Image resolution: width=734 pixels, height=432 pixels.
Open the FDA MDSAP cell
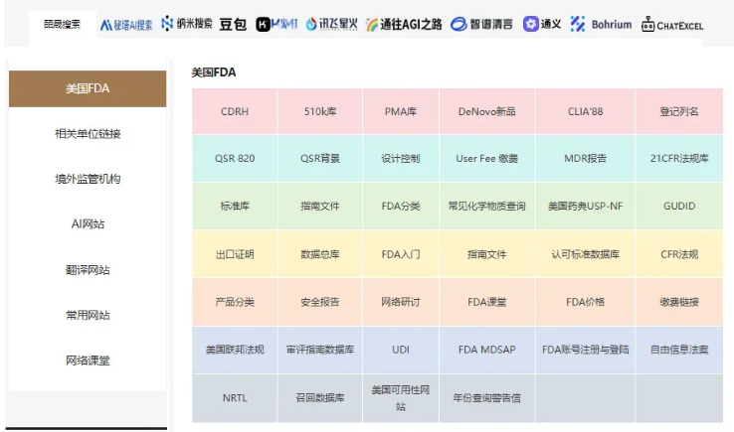[x=487, y=350]
